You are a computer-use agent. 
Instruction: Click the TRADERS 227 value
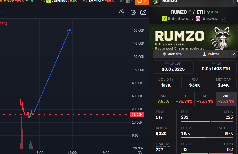tap(159, 150)
